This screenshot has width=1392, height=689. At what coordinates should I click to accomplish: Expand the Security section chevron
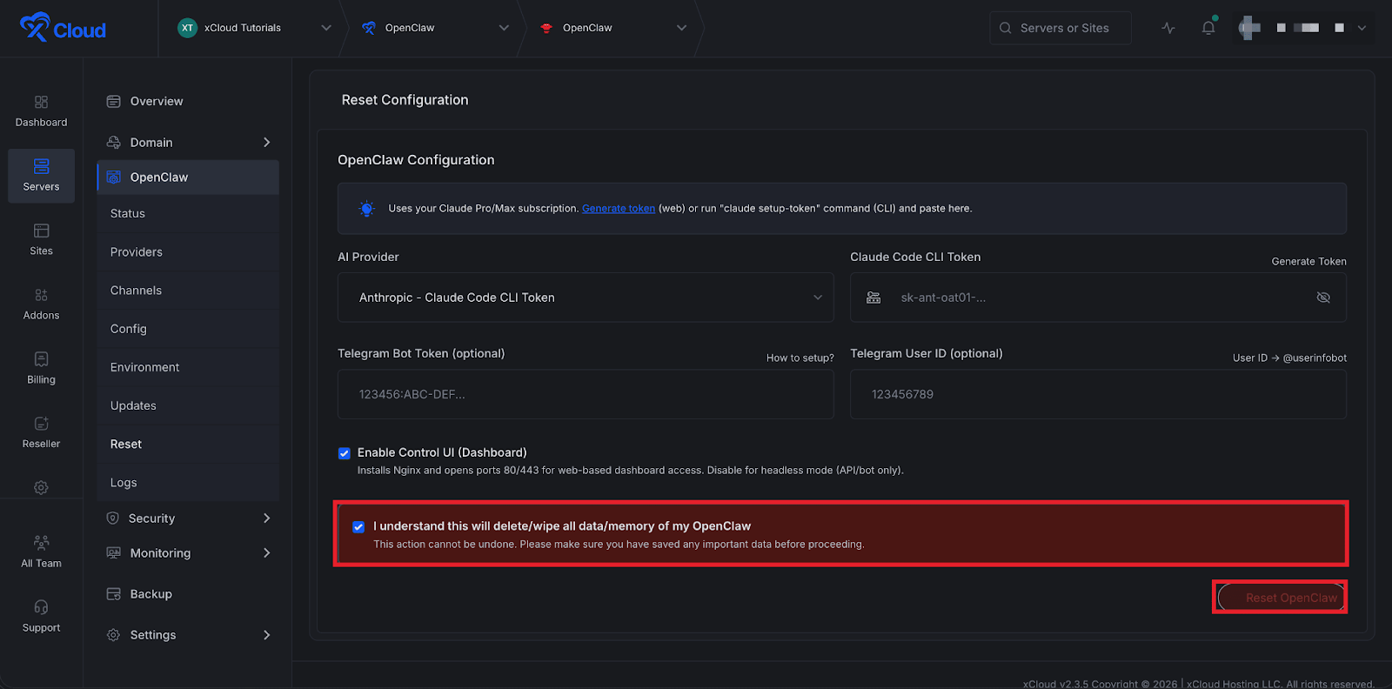coord(266,518)
